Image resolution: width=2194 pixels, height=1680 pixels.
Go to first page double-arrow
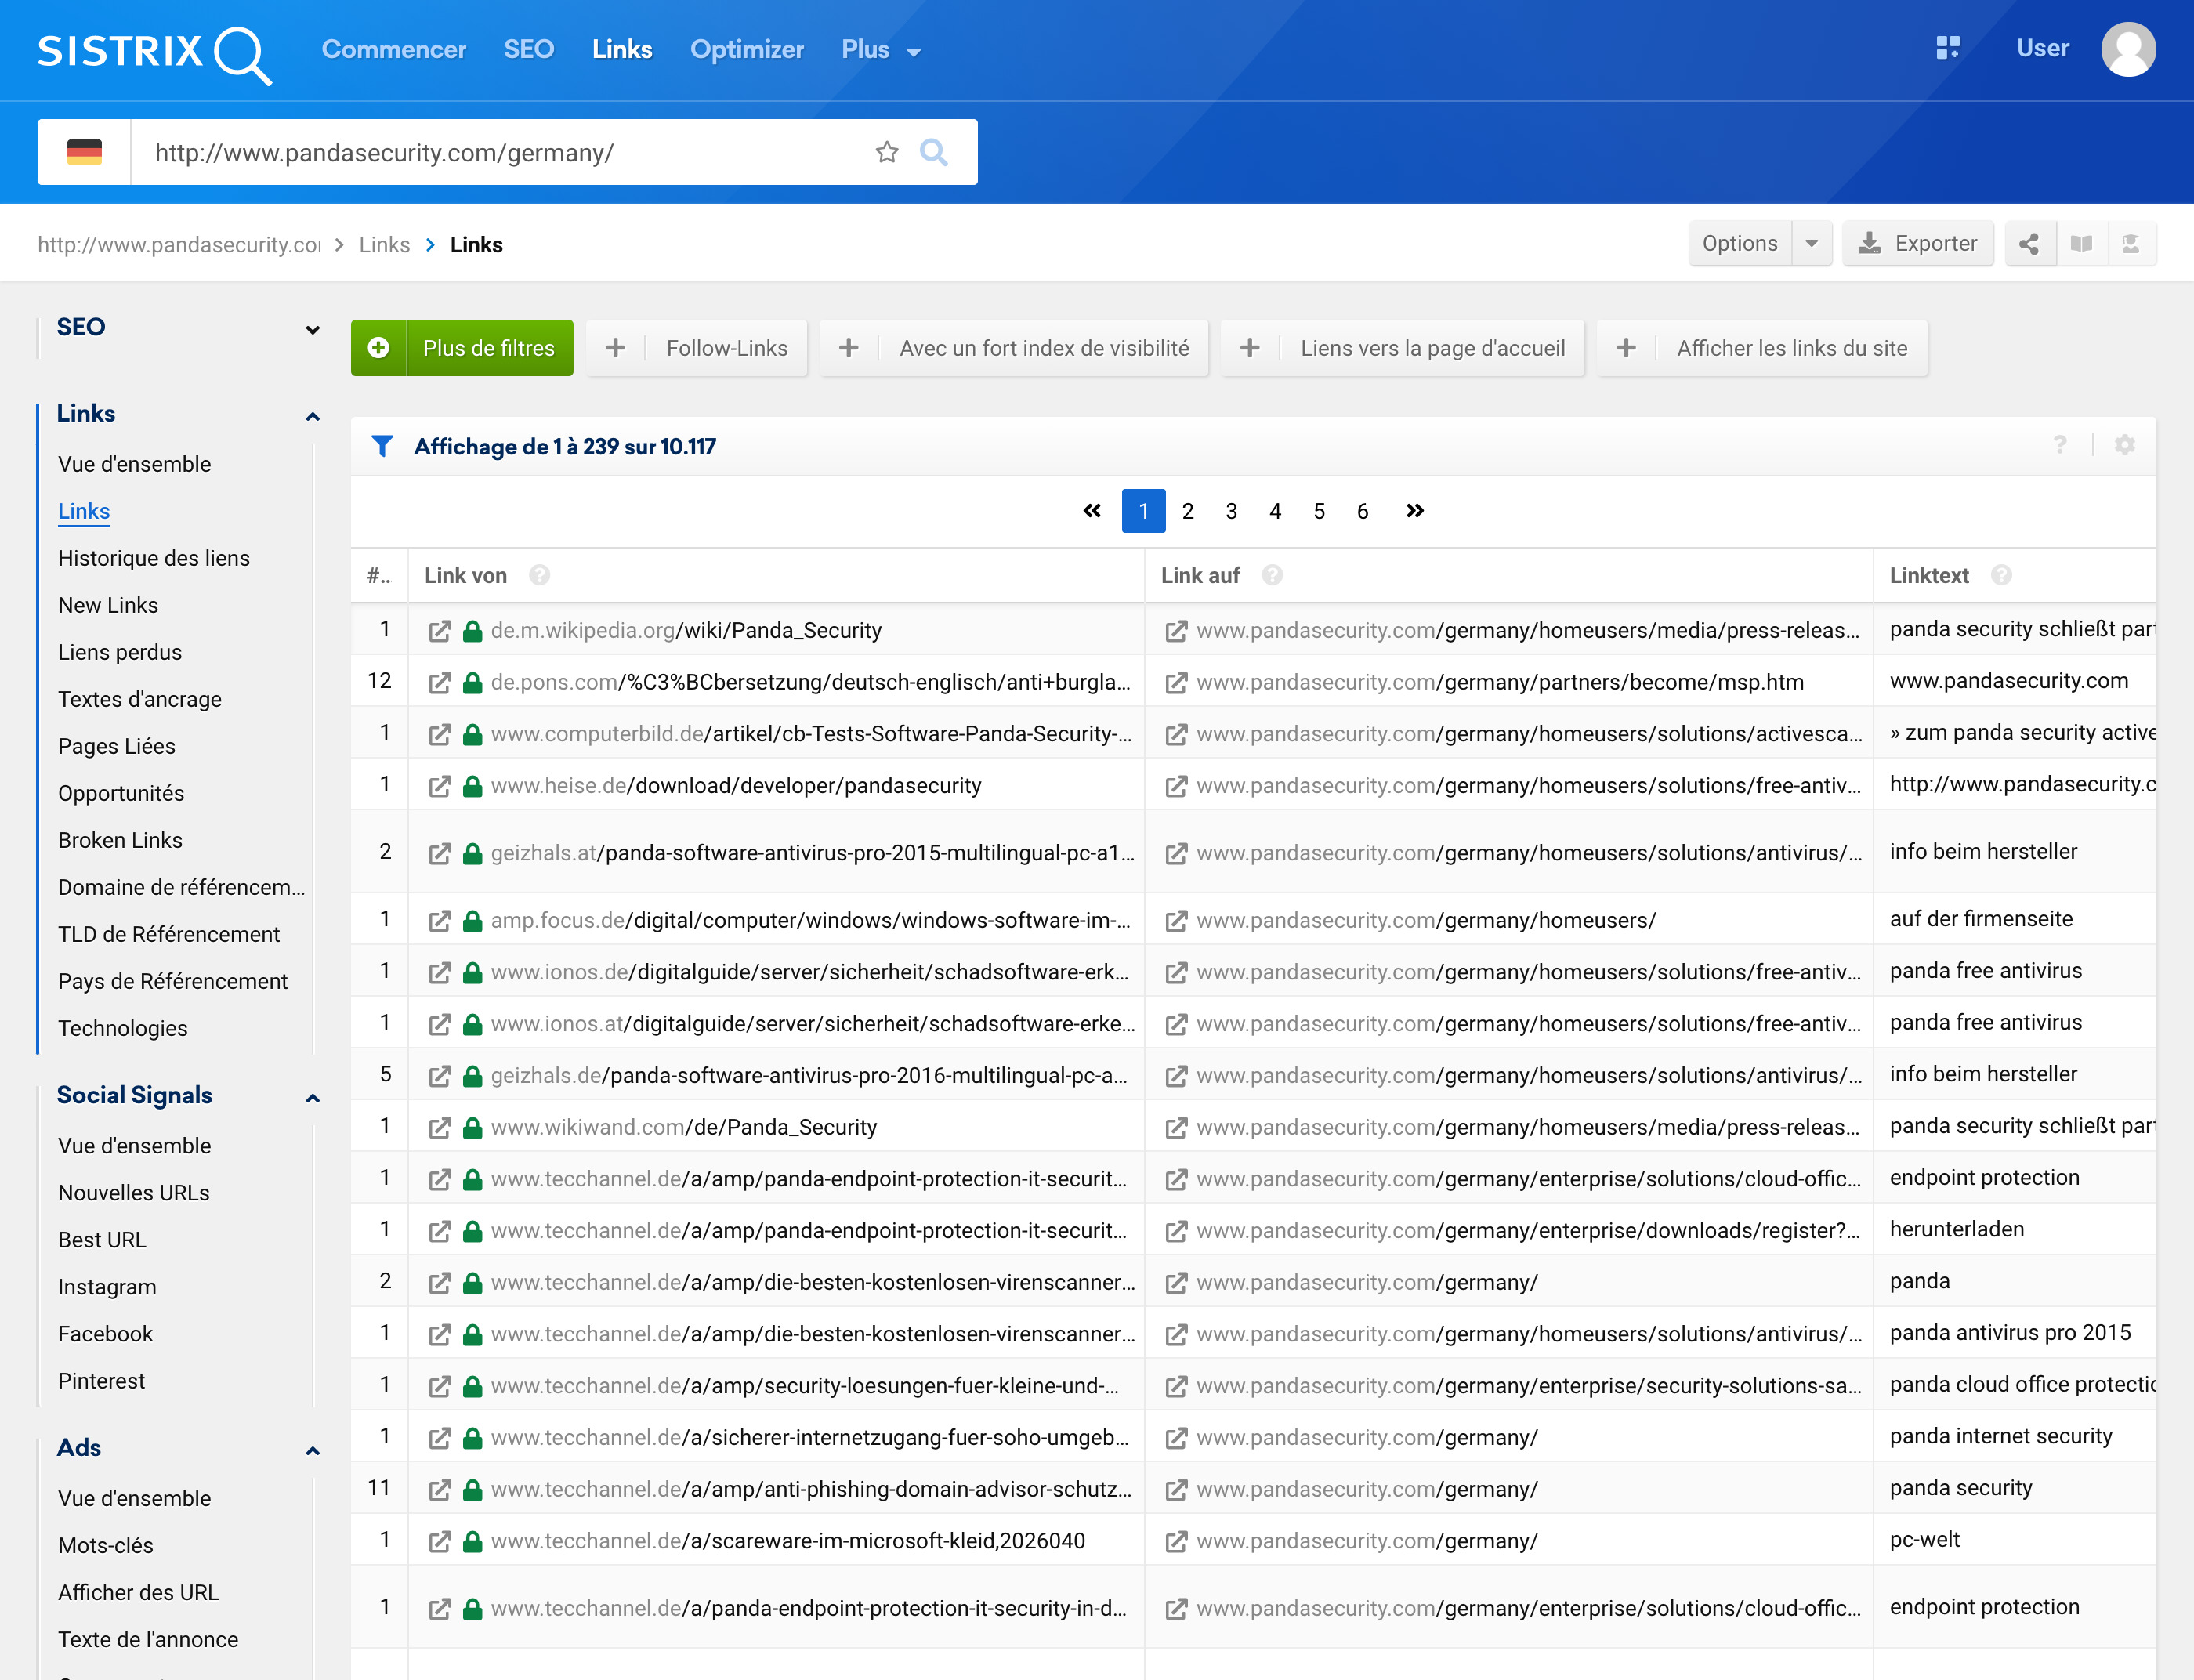(1092, 511)
